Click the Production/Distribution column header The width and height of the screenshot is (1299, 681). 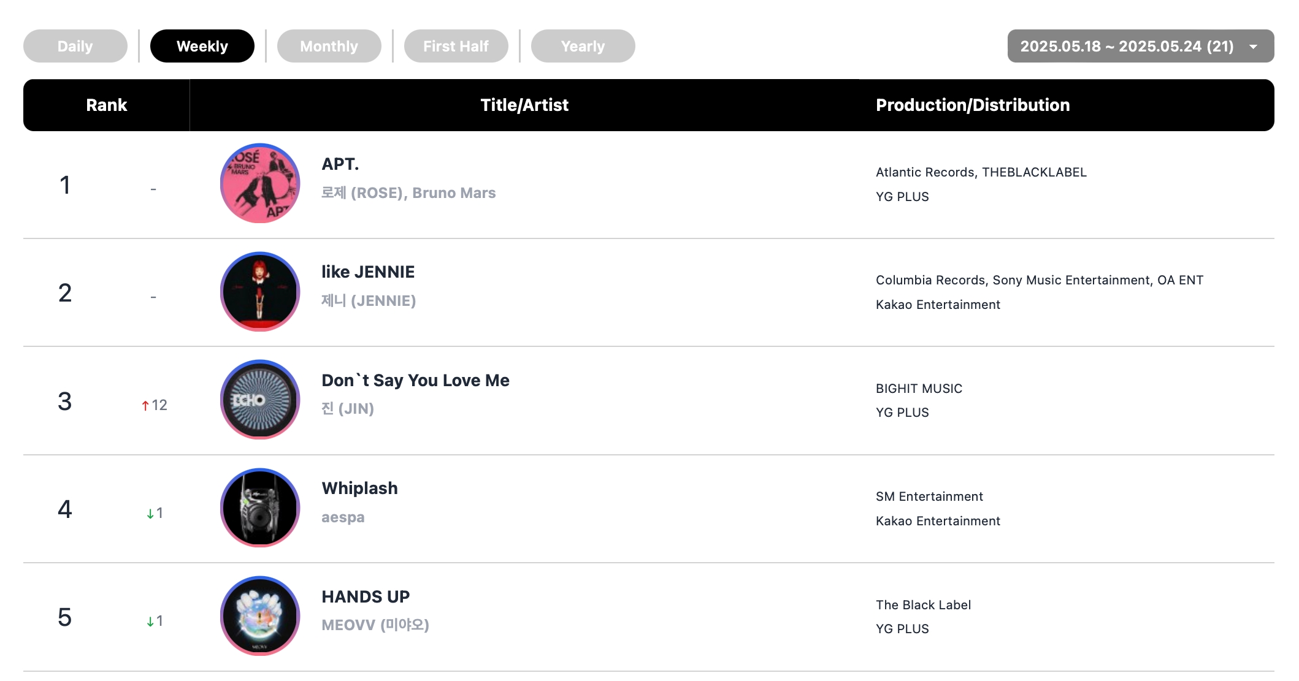coord(973,105)
